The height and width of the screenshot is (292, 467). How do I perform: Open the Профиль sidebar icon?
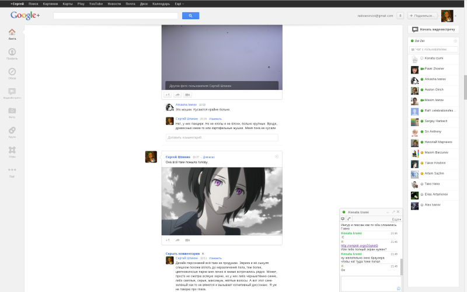pyautogui.click(x=12, y=52)
